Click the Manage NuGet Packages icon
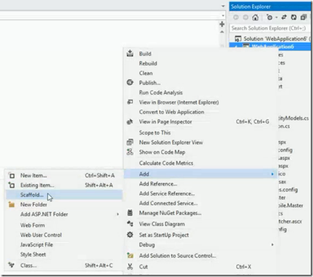313x277 pixels. [x=130, y=213]
